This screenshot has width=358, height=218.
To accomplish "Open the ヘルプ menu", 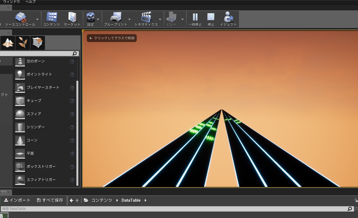I will [31, 2].
